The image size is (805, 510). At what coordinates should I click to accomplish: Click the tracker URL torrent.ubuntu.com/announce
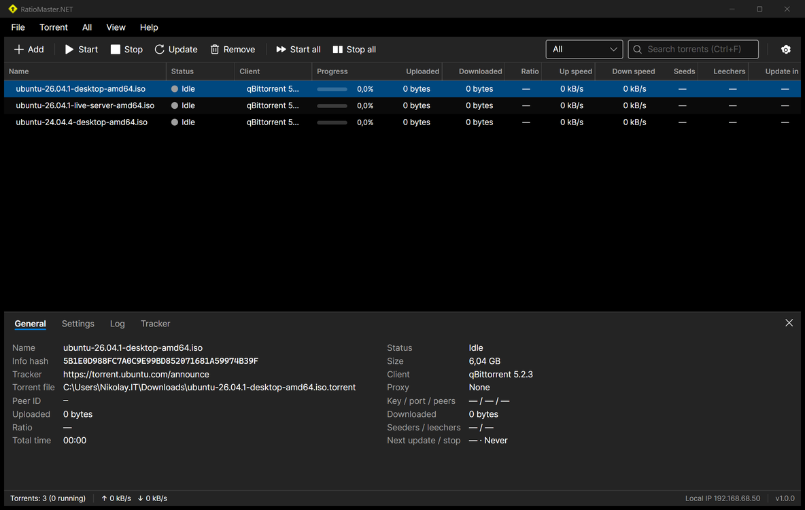(136, 375)
